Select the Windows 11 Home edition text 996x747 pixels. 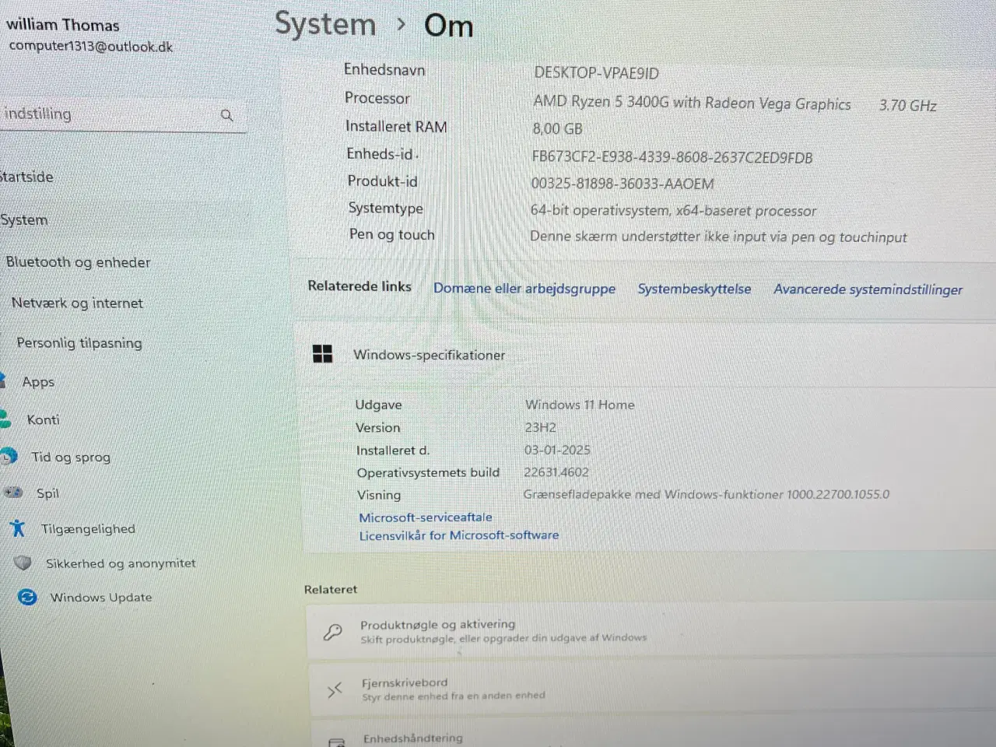[x=580, y=405]
